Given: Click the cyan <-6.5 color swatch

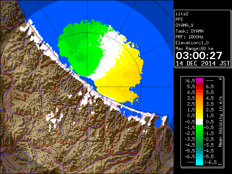Looking at the screenshot, I should (x=199, y=162).
